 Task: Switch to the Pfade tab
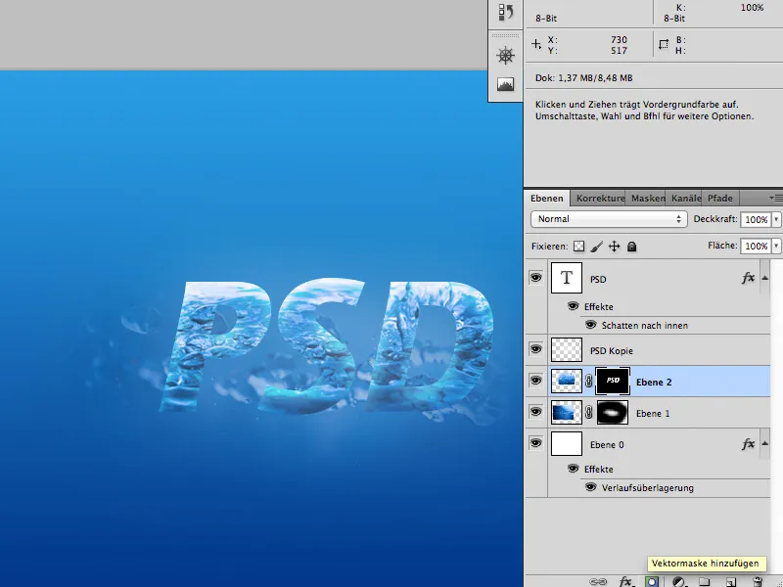point(720,199)
